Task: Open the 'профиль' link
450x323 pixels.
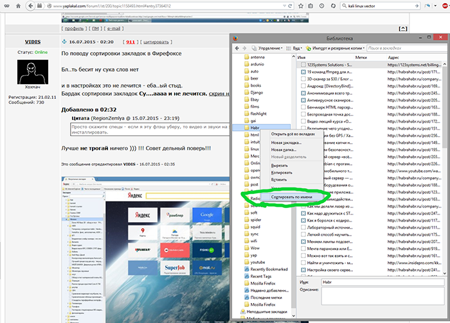Action: tap(74, 29)
